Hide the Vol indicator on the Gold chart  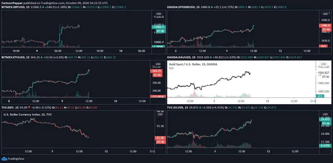[171, 68]
